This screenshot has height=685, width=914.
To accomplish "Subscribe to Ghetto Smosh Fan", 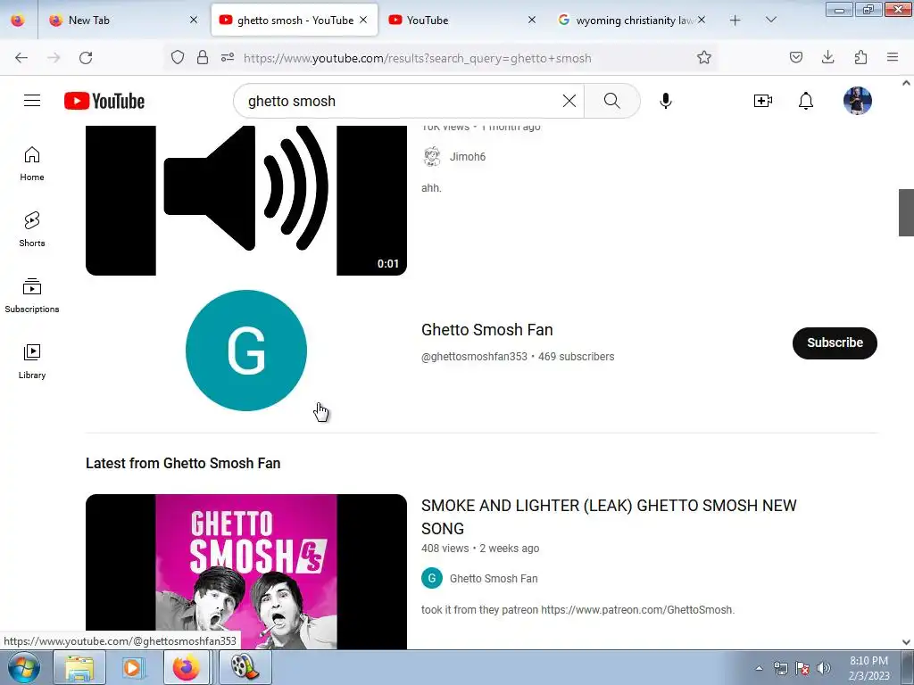I will (x=835, y=343).
